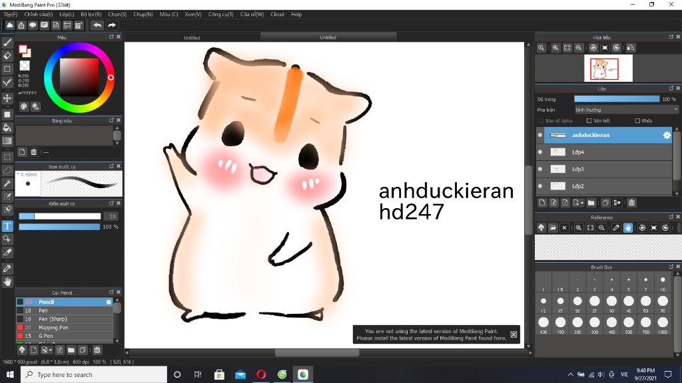Open a reference image with folder icon
The image size is (682, 383).
(552, 227)
